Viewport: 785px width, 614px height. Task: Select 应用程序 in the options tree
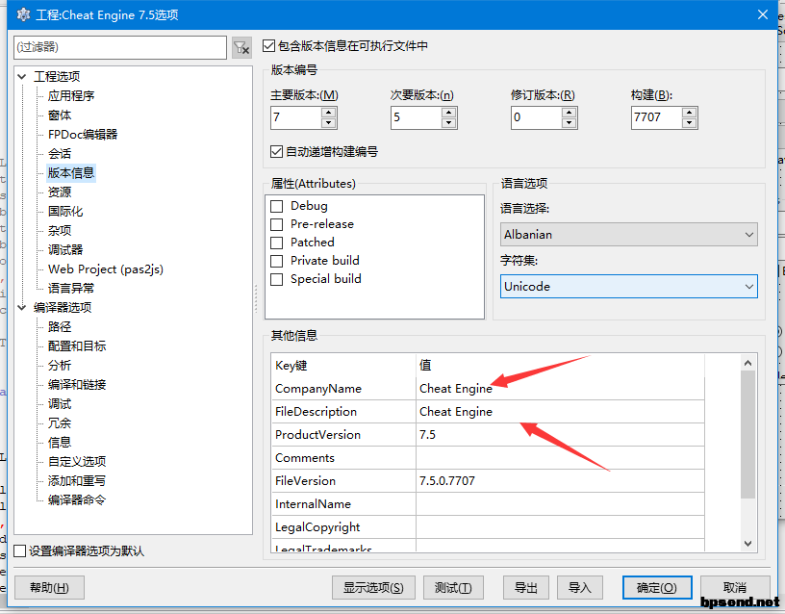pos(71,95)
